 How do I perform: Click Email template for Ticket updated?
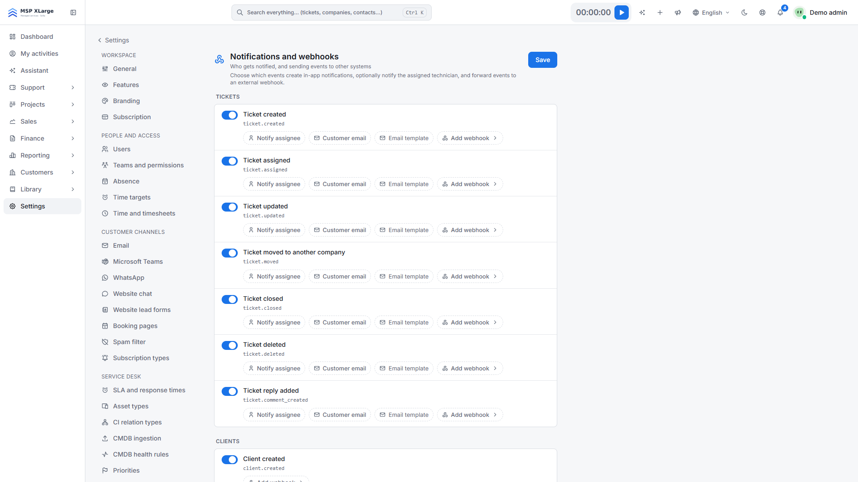tap(404, 230)
